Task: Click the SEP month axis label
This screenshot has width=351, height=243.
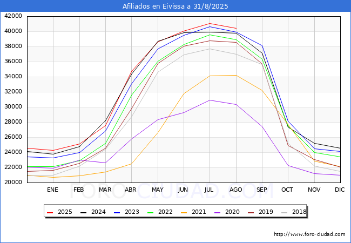Action: tap(262, 190)
